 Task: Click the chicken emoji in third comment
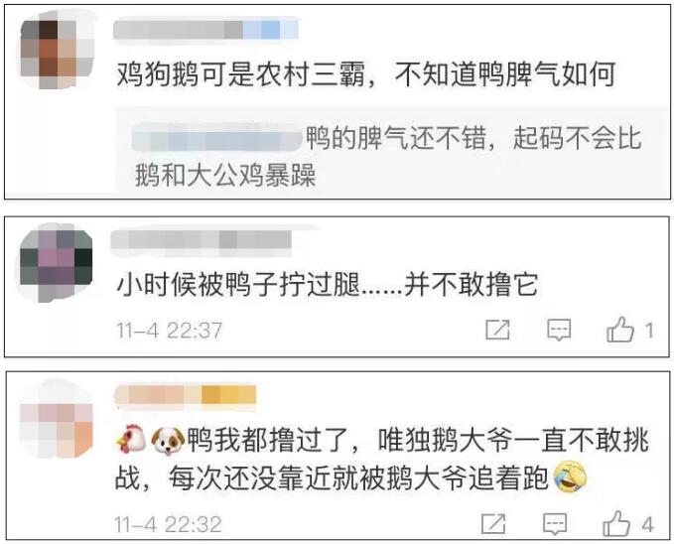[132, 441]
